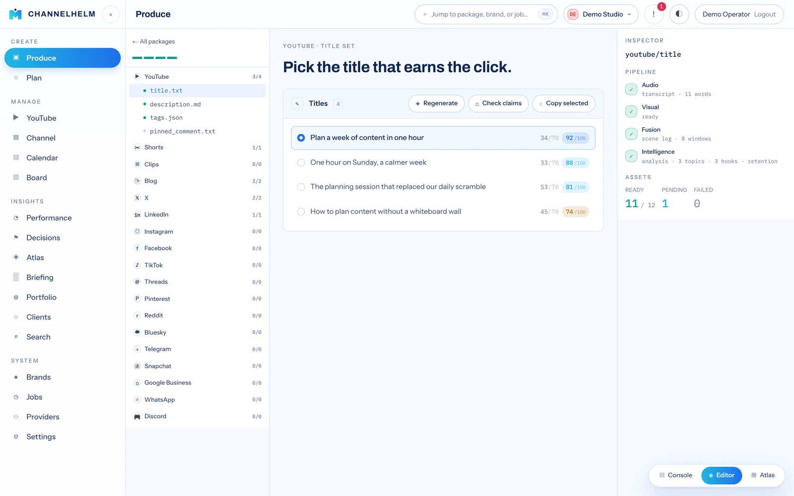The image size is (794, 496).
Task: Focus the Jump to package search field
Action: pos(486,14)
